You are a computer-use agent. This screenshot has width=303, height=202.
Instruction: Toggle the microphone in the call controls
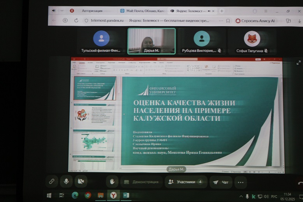(66, 181)
